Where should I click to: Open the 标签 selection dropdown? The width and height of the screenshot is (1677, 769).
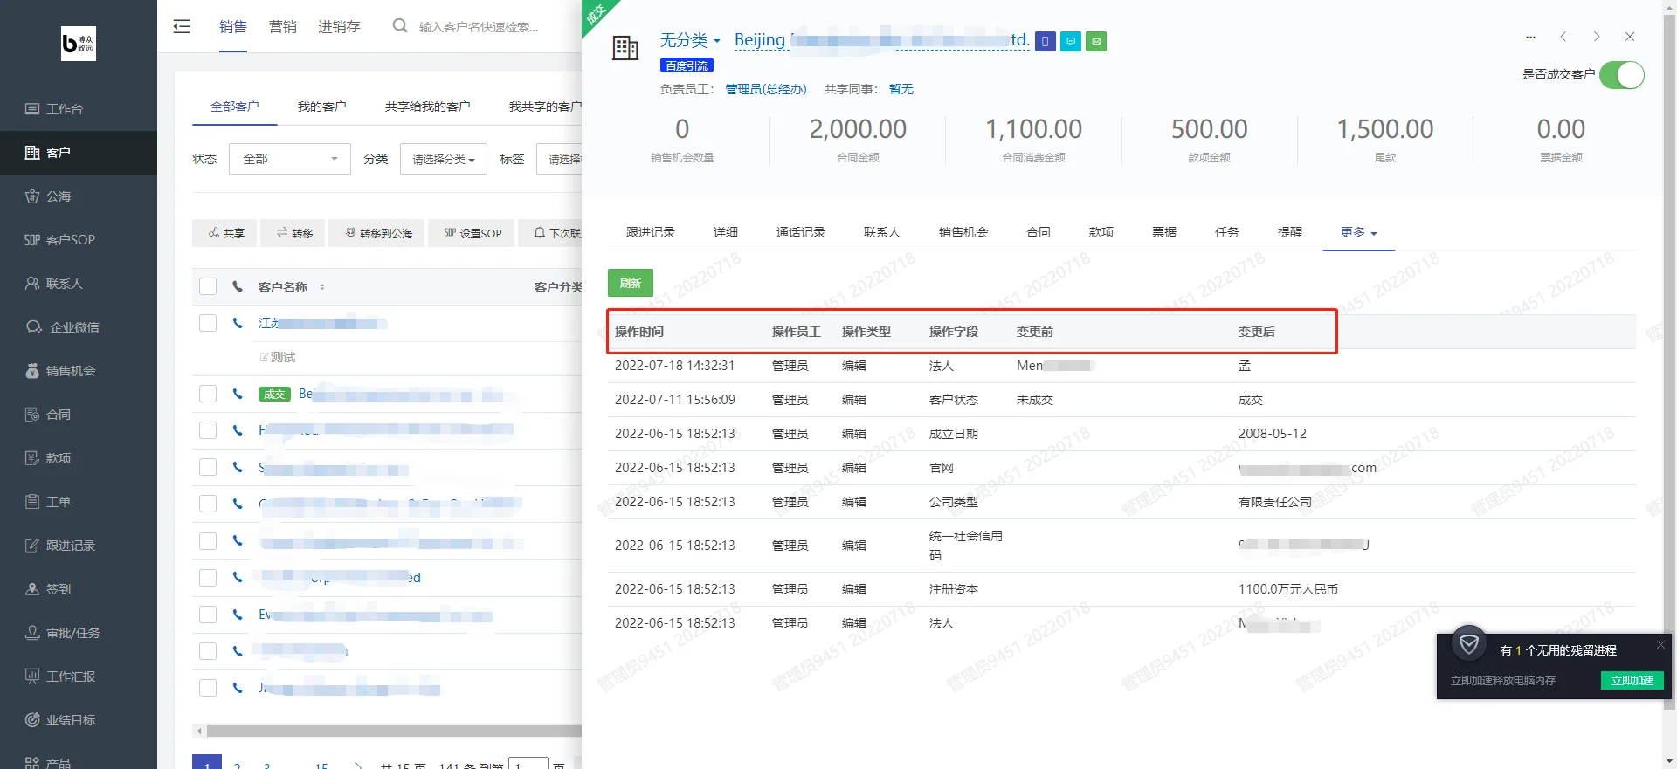point(559,159)
